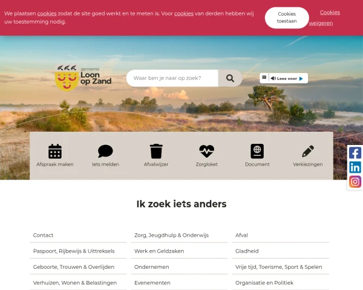The image size is (363, 290).
Task: Open the ReadSpeaker menu icon
Action: pos(264,78)
